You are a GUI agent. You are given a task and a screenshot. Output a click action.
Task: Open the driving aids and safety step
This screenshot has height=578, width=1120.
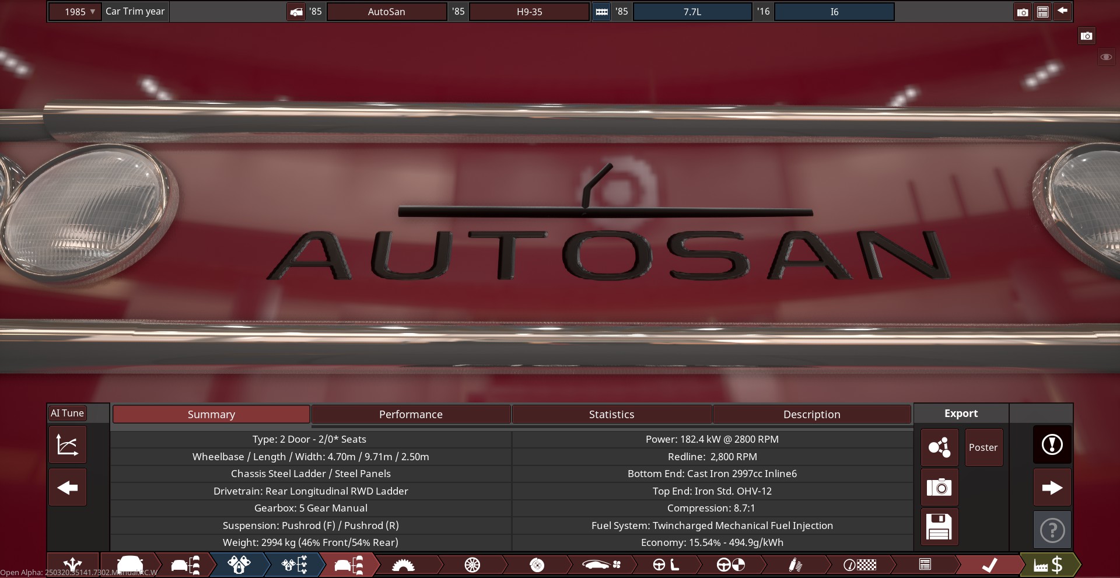coord(730,565)
